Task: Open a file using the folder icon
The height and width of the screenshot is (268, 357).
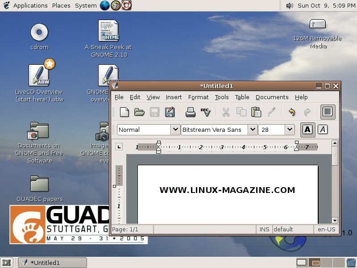Action: (139, 112)
